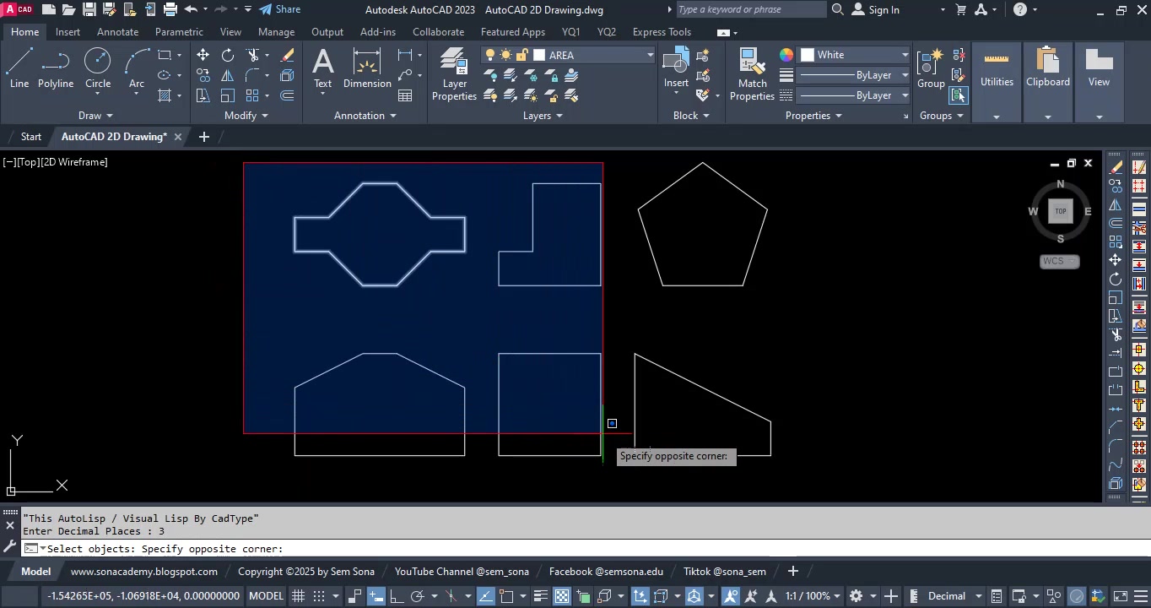This screenshot has height=608, width=1151.
Task: Insert a Table from Annotation panel
Action: coord(405,95)
